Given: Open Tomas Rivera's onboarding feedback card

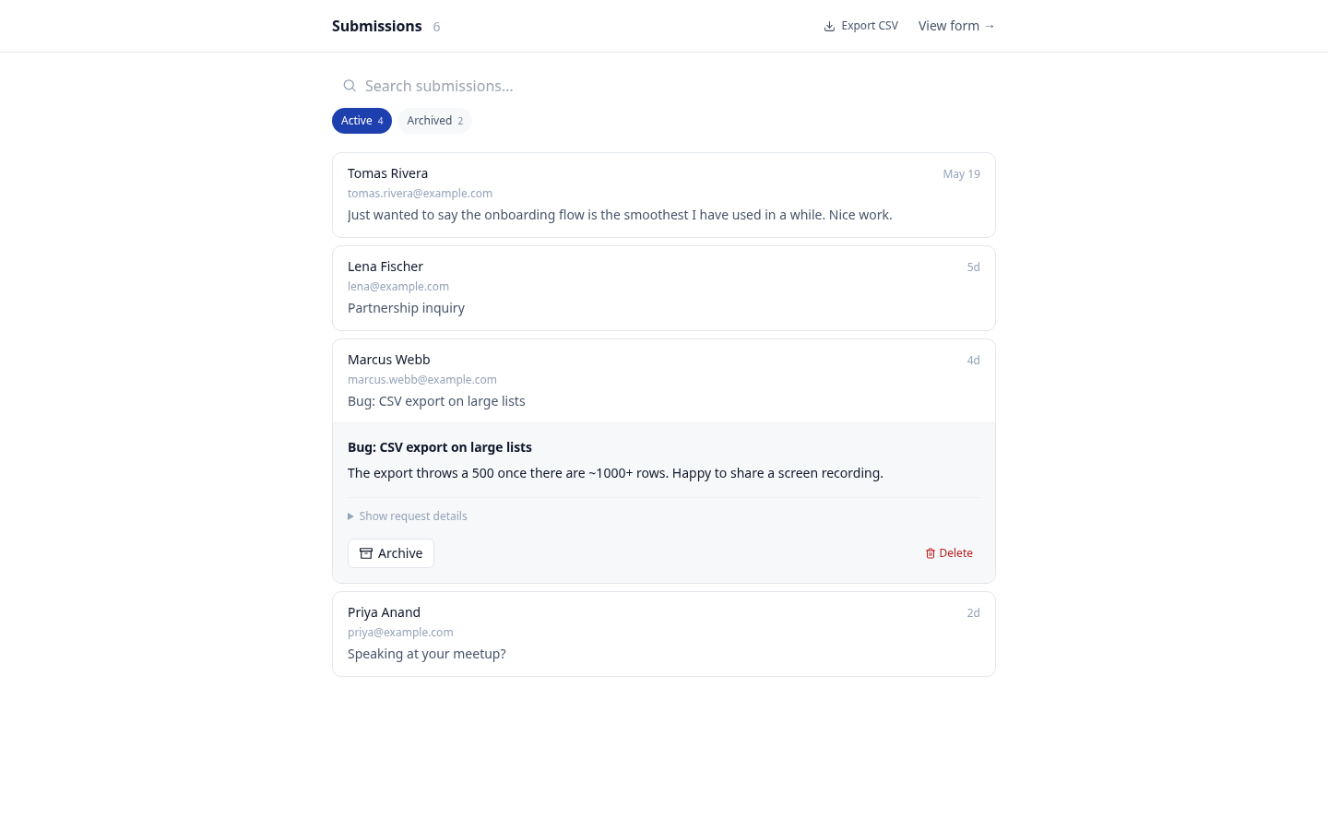Looking at the screenshot, I should tap(664, 195).
